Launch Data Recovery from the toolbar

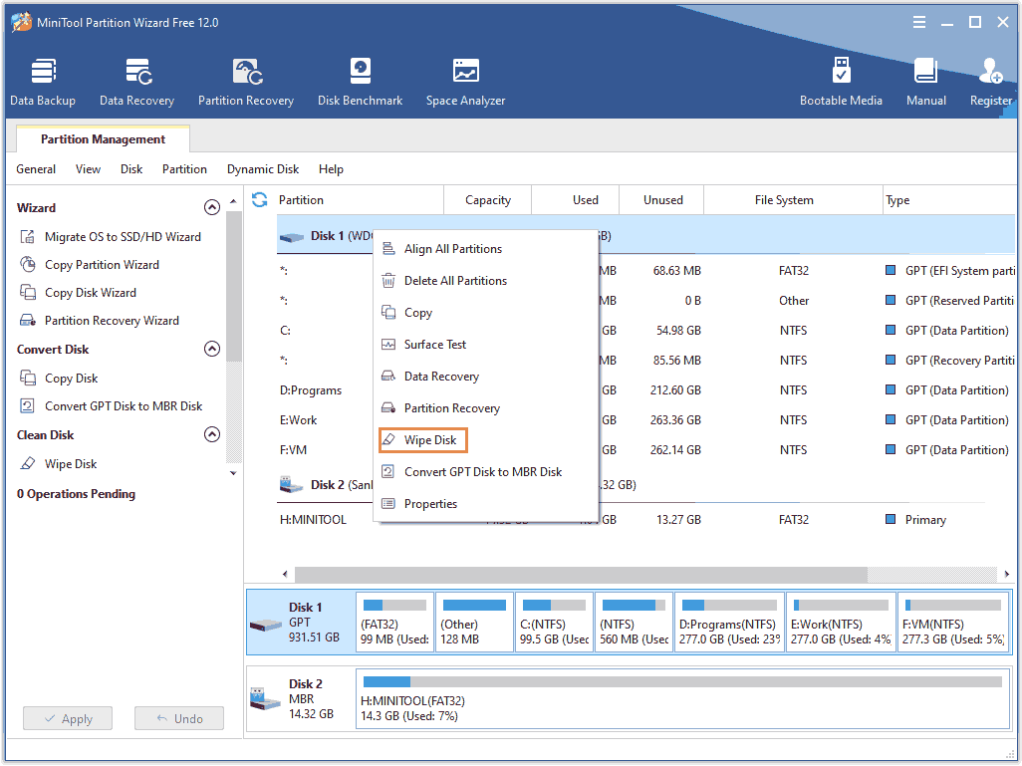[x=136, y=82]
